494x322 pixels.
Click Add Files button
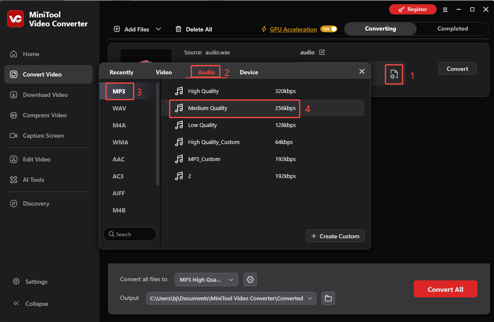coord(131,29)
